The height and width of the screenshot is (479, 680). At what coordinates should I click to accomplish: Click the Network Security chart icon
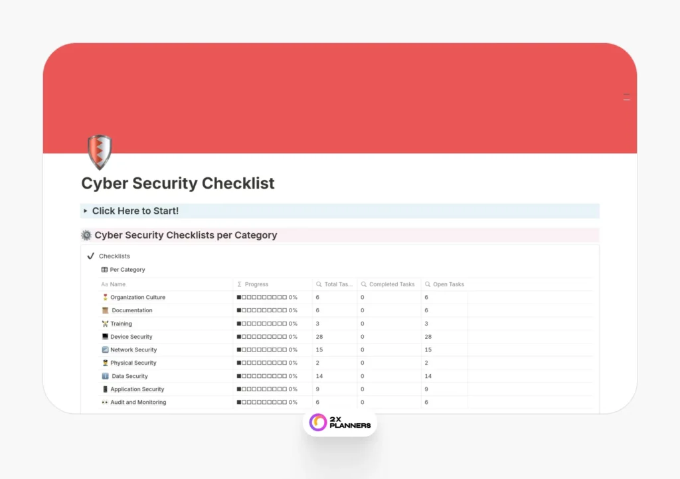[x=105, y=350]
